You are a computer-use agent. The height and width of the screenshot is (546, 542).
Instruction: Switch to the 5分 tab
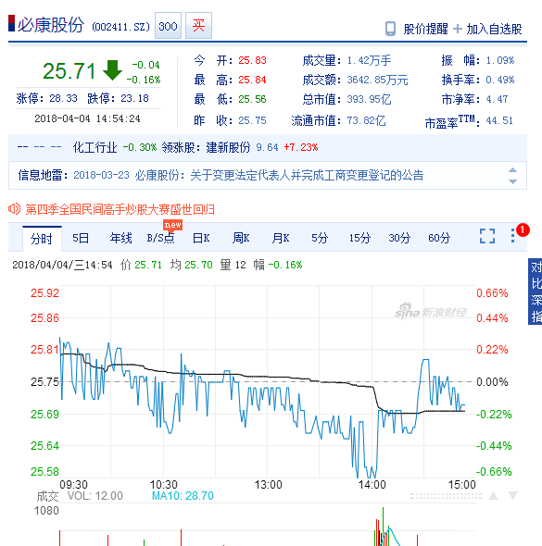tap(320, 238)
